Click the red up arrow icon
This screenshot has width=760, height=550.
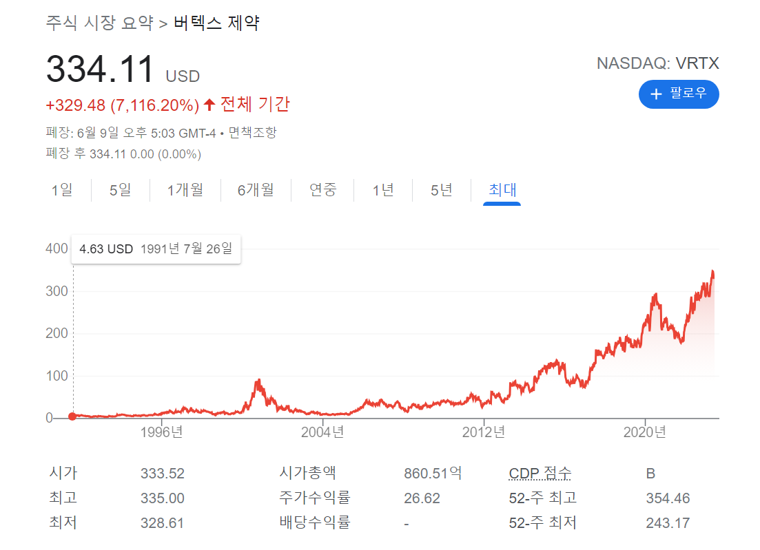pos(209,105)
